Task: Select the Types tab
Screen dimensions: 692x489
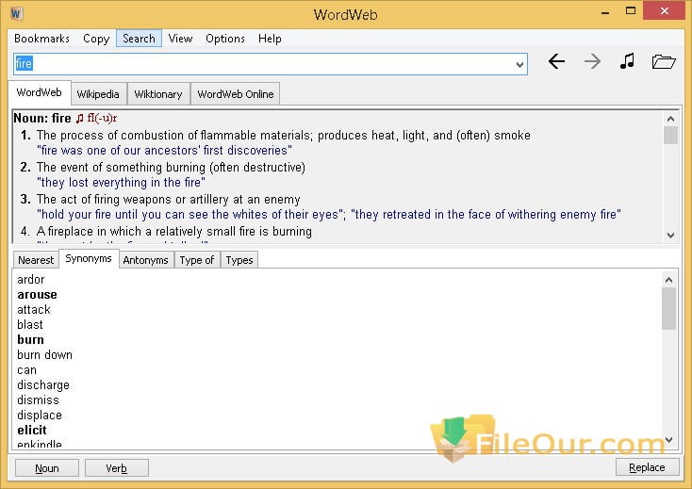Action: pos(239,260)
